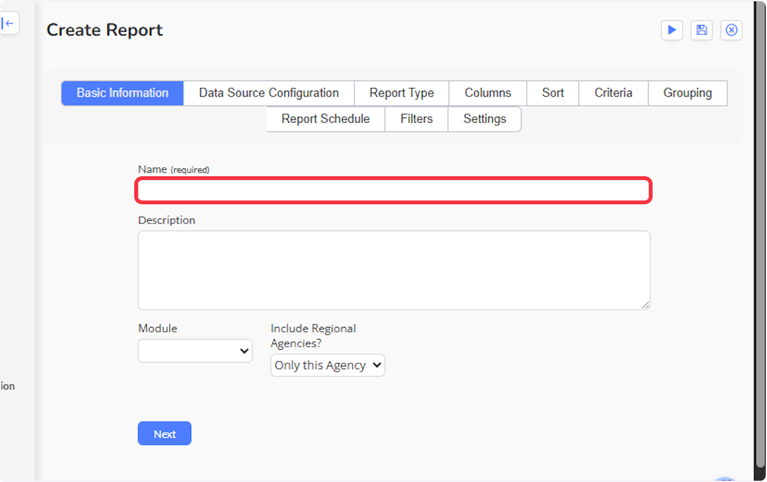Collapse the sidebar with the arrow icon
The width and height of the screenshot is (767, 482).
pos(8,24)
